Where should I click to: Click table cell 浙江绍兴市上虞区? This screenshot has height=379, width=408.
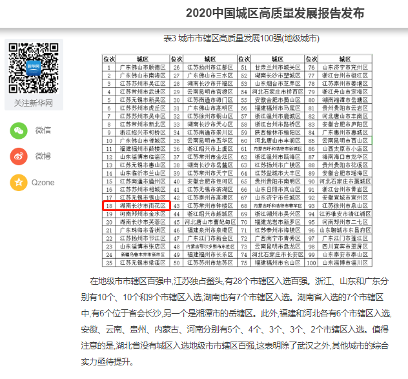[210, 149]
